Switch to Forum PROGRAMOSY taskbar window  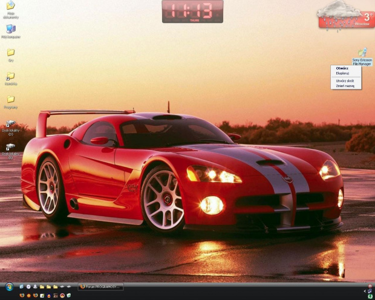[x=100, y=287]
